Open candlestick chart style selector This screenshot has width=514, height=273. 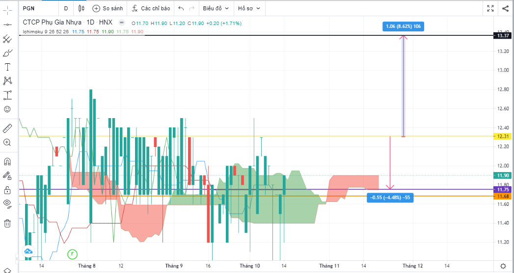tap(81, 8)
